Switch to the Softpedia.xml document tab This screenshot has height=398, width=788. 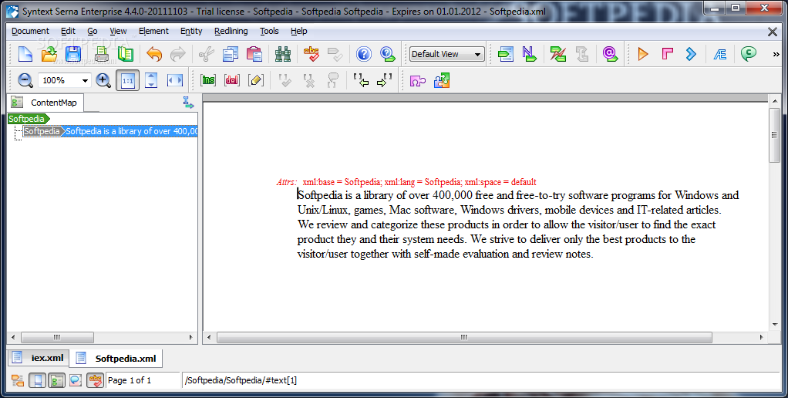click(116, 359)
